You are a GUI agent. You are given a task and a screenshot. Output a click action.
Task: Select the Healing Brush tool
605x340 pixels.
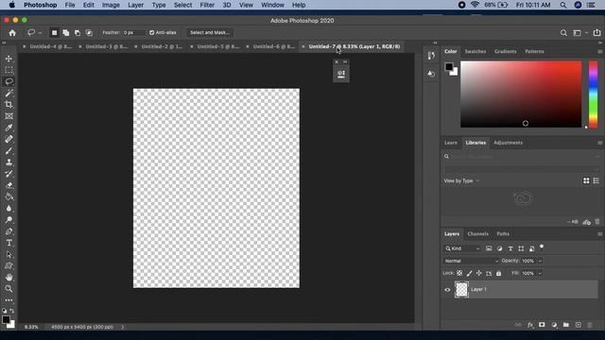9,139
